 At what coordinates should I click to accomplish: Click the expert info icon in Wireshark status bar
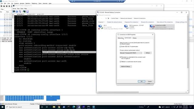(x=1, y=104)
